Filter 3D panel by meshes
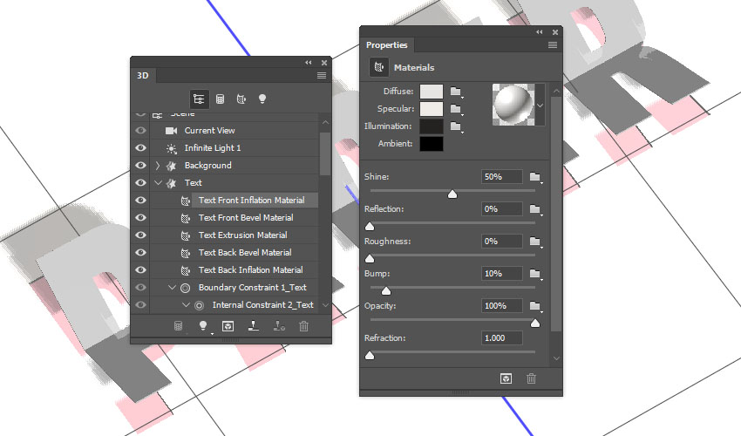Image resolution: width=741 pixels, height=436 pixels. [220, 99]
